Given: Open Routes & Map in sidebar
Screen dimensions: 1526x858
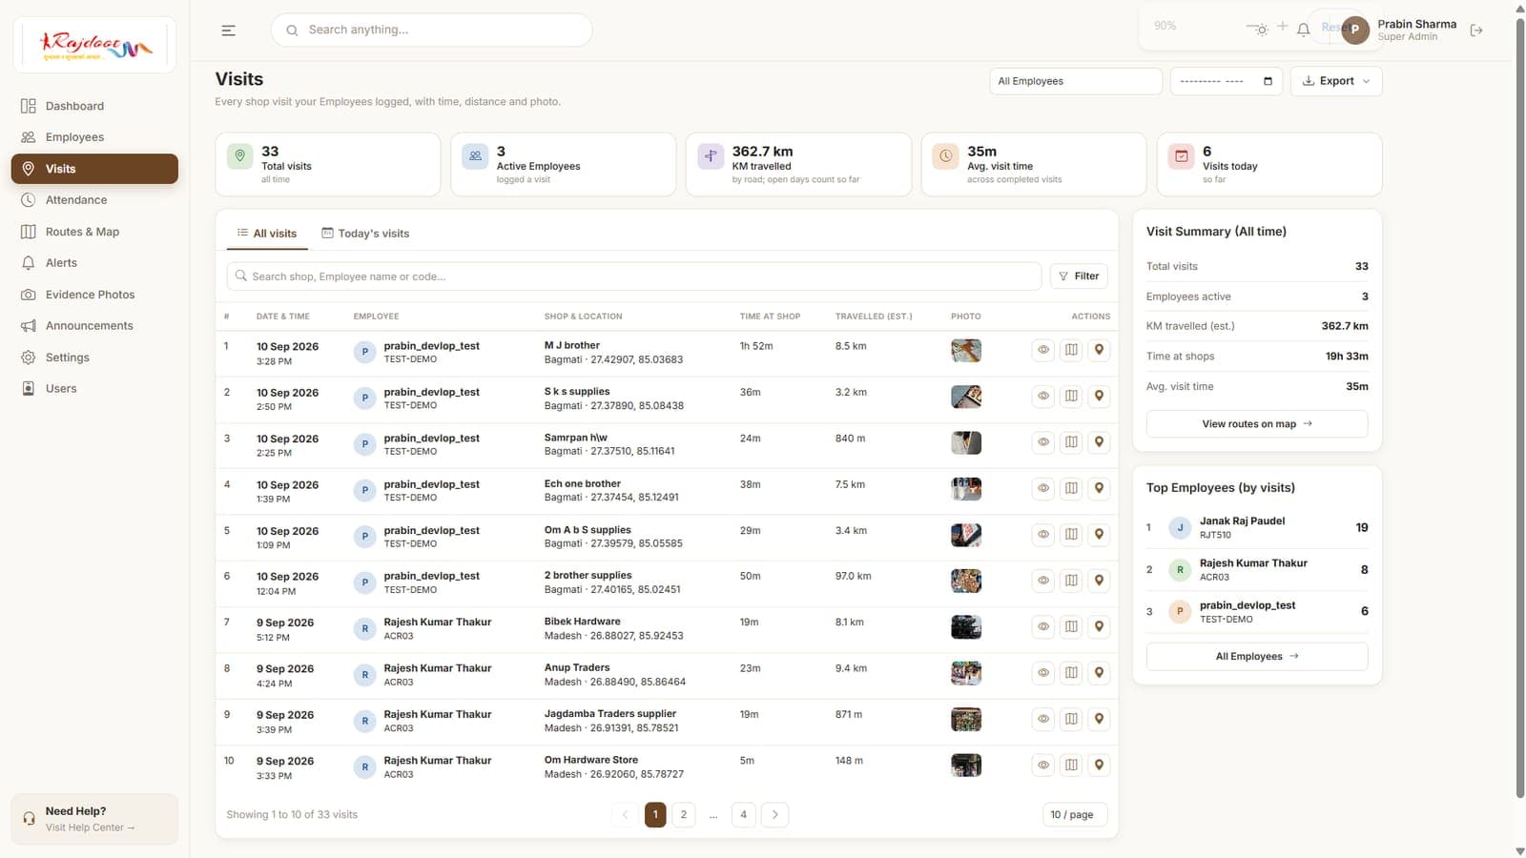Looking at the screenshot, I should (94, 232).
